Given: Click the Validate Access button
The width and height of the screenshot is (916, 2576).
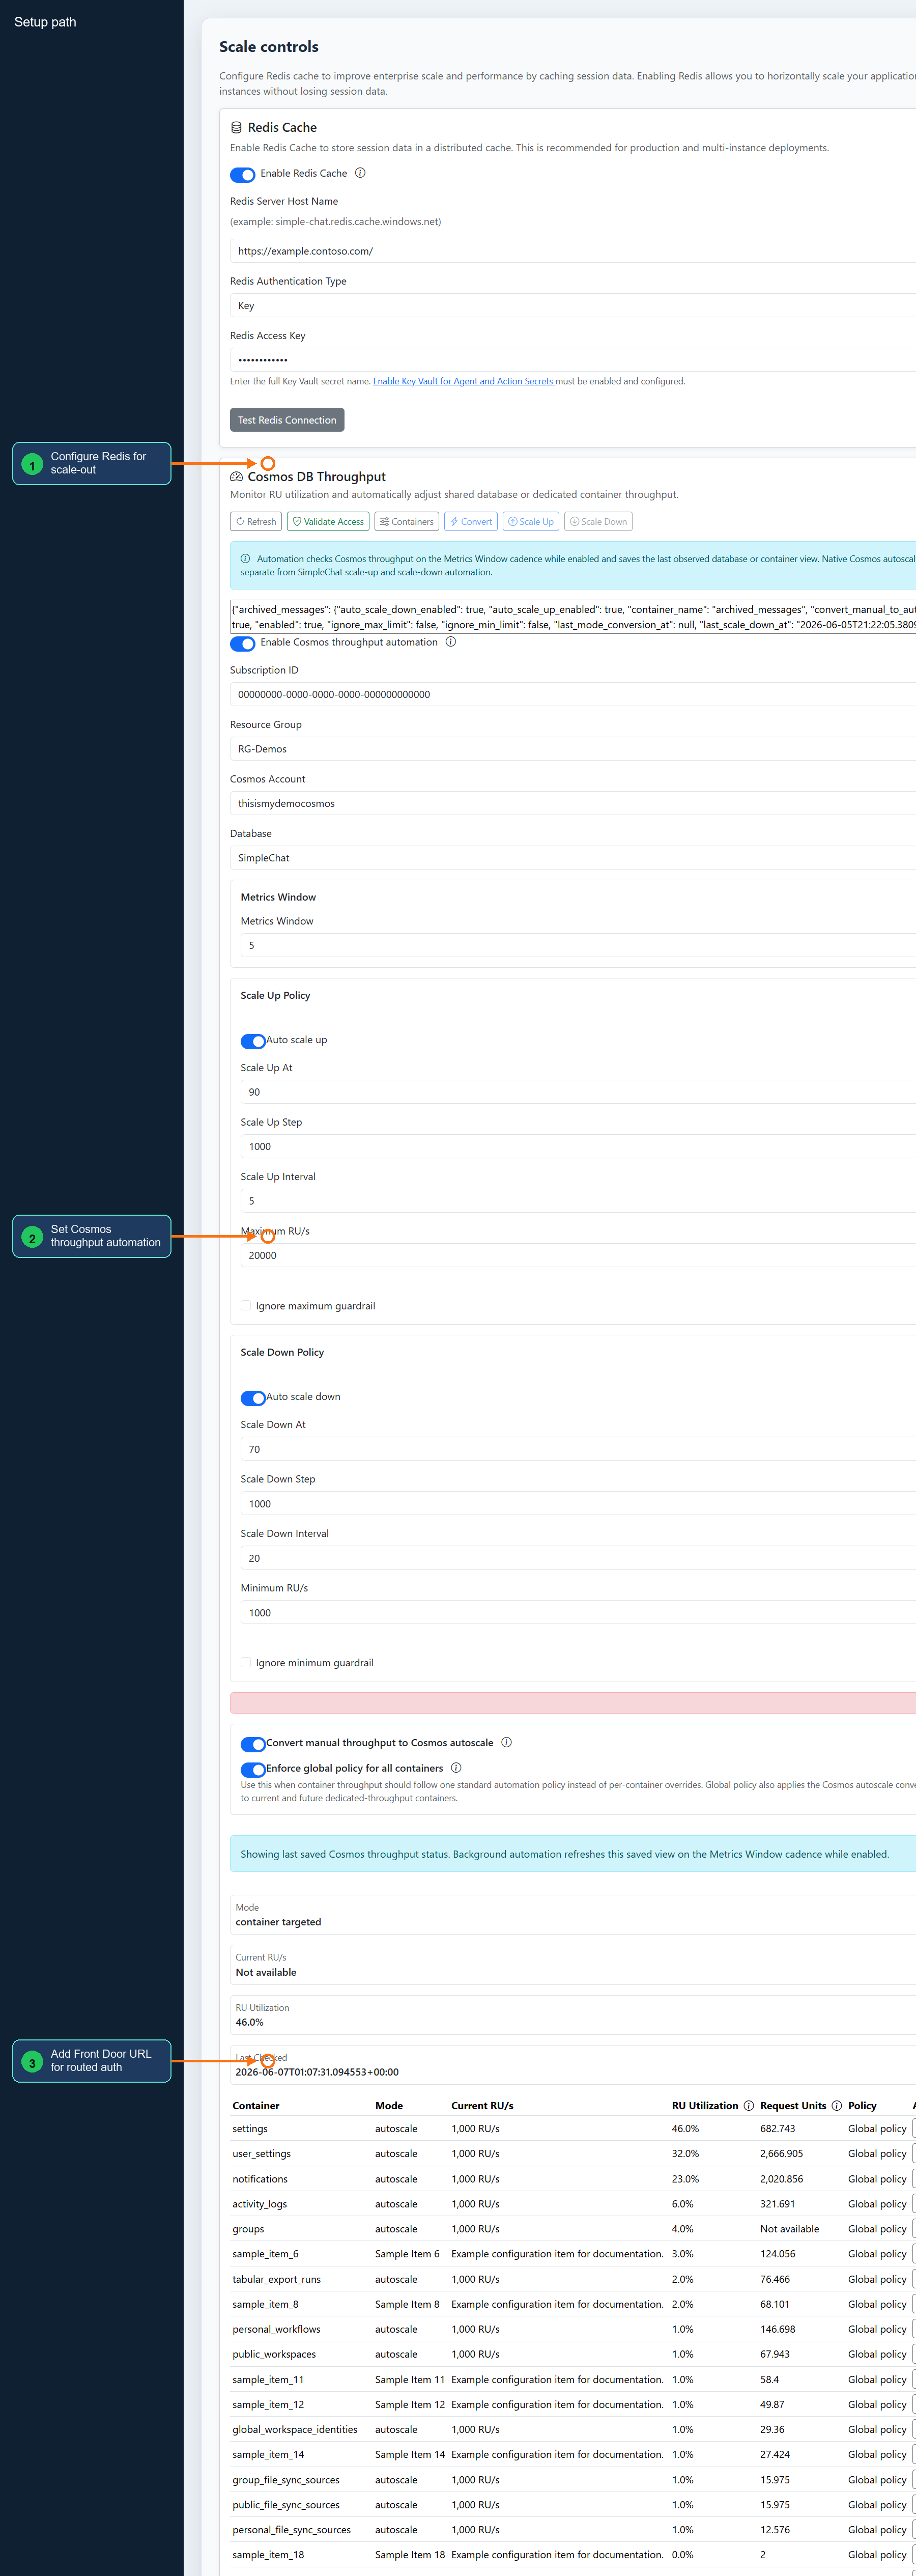Looking at the screenshot, I should [328, 522].
